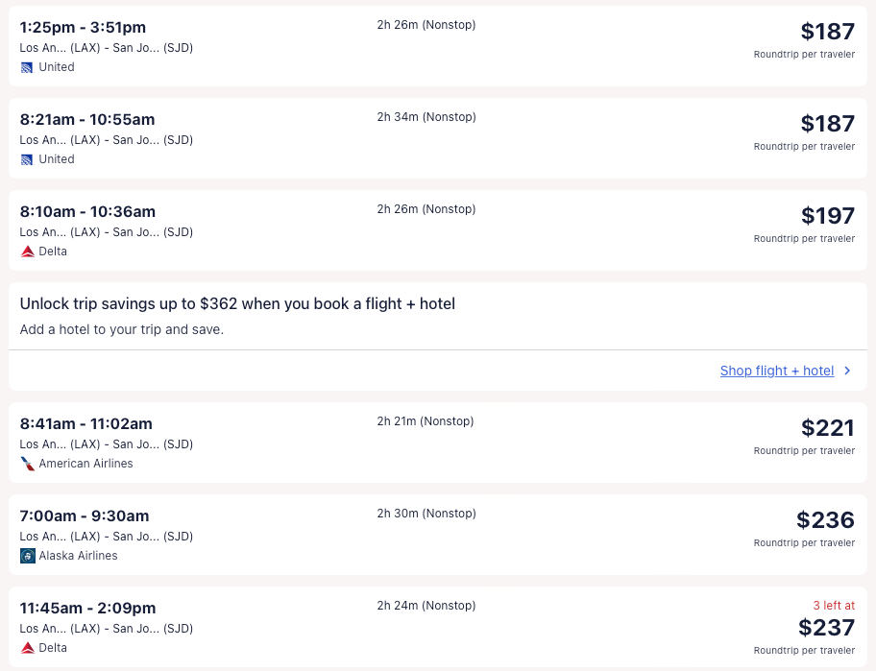876x671 pixels.
Task: Select the 7:00am - 9:30am Alaska flight
Action: click(85, 515)
